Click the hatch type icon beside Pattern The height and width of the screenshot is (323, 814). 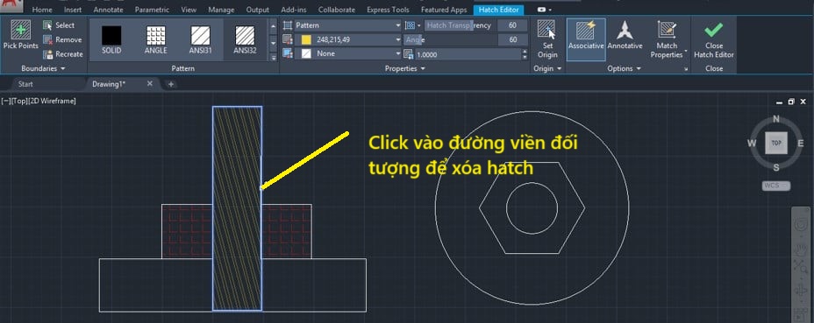pyautogui.click(x=288, y=25)
